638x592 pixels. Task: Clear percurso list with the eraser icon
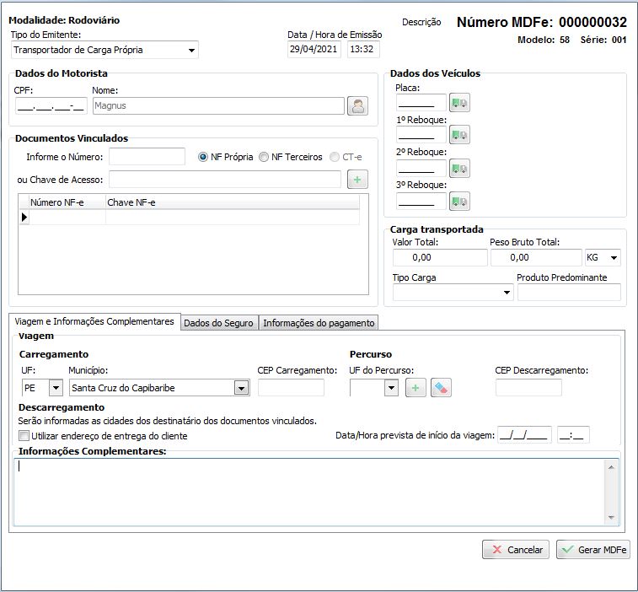click(441, 388)
